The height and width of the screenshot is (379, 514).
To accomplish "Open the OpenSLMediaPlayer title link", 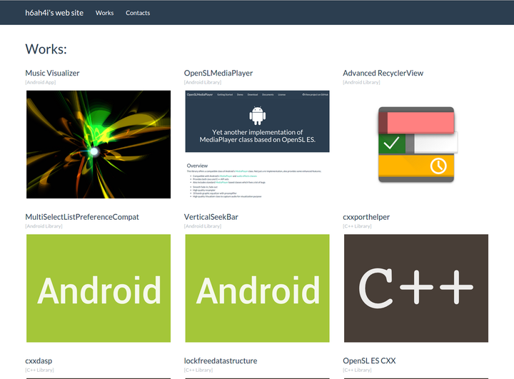I will pyautogui.click(x=218, y=73).
